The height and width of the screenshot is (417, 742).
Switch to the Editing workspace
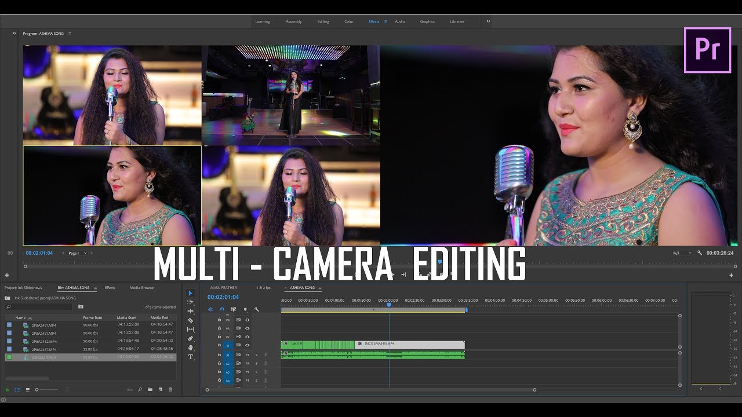pyautogui.click(x=323, y=21)
